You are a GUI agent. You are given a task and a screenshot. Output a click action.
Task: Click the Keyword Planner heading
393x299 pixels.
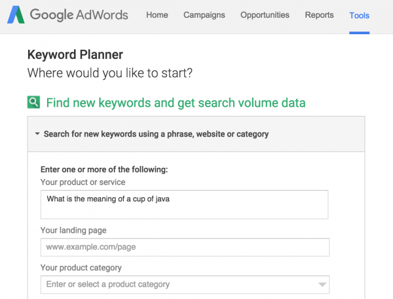(75, 54)
